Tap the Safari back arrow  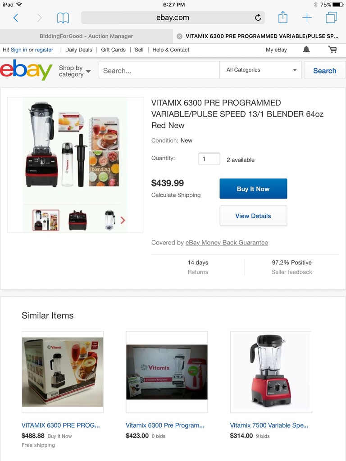click(16, 18)
